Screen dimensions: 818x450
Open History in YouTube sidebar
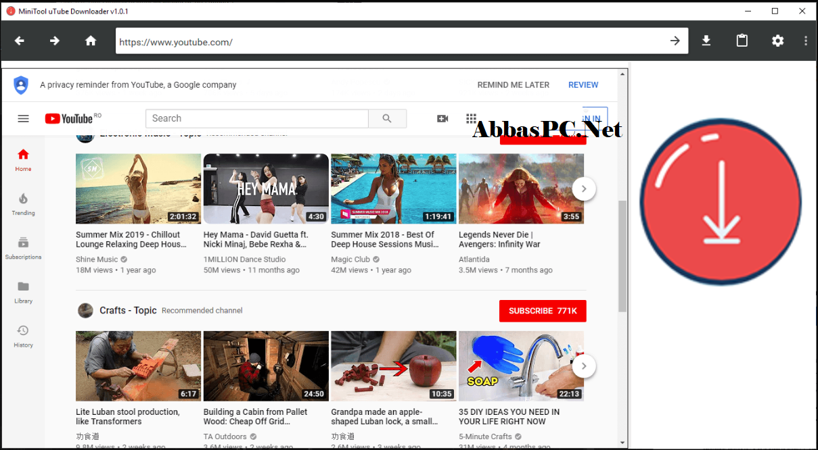(x=23, y=336)
